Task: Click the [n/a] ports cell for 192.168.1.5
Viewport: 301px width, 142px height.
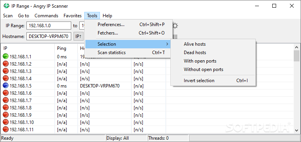Action: point(139,86)
